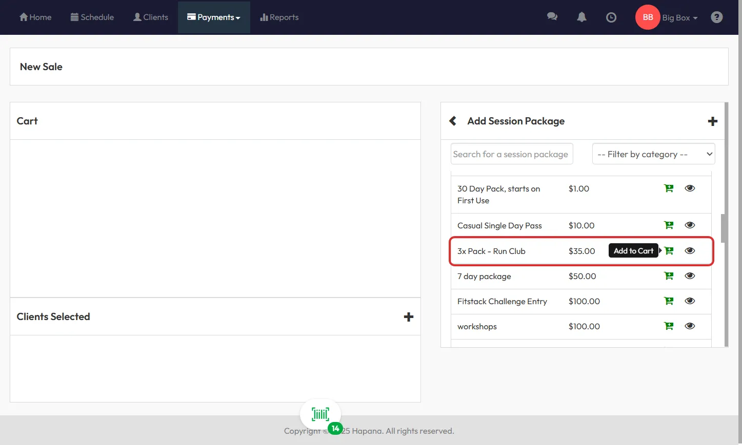Viewport: 742px width, 445px height.
Task: Click the barcode scanner icon
Action: [x=320, y=414]
